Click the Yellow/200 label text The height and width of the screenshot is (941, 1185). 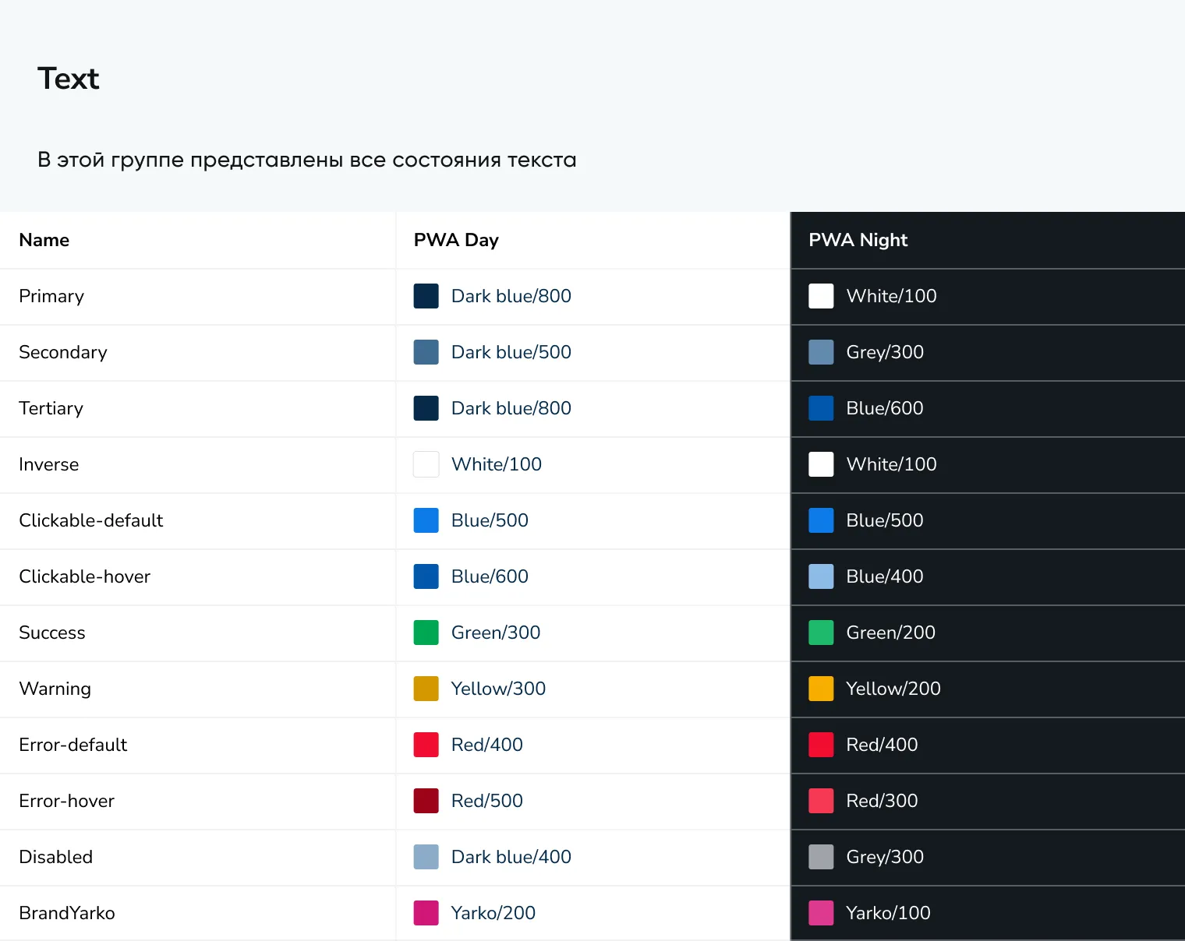[893, 689]
